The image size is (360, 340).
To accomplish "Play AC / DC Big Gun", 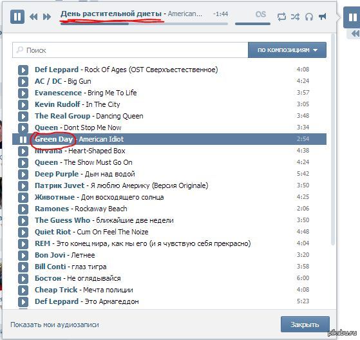I will pos(23,82).
